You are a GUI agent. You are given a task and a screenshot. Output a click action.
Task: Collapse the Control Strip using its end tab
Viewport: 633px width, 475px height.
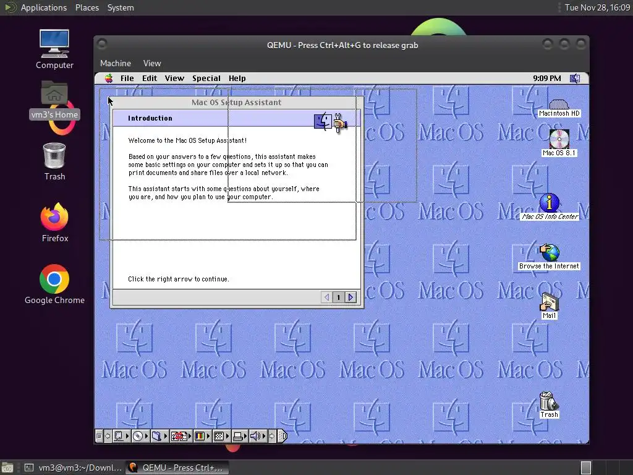pyautogui.click(x=283, y=436)
